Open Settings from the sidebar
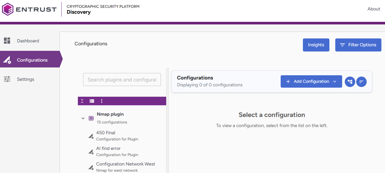The width and height of the screenshot is (385, 173). coord(26,79)
